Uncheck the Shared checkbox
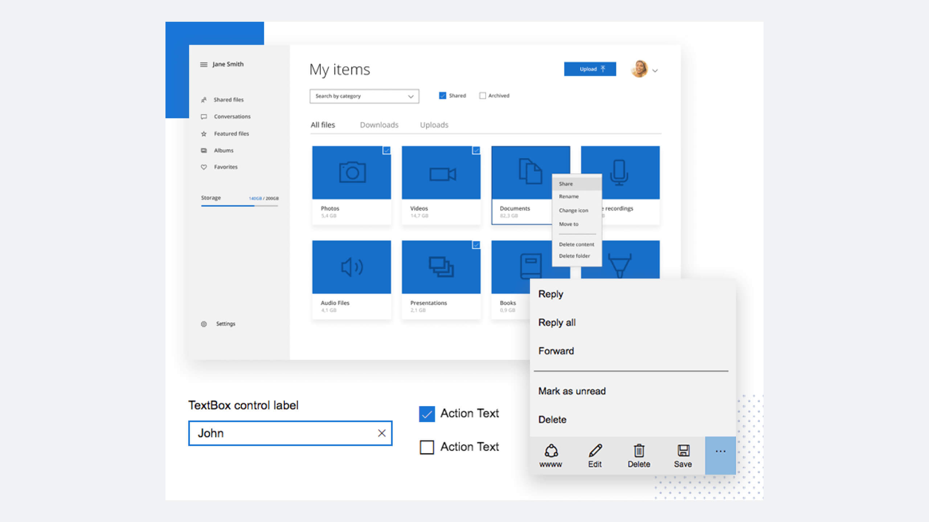929x522 pixels. tap(442, 96)
